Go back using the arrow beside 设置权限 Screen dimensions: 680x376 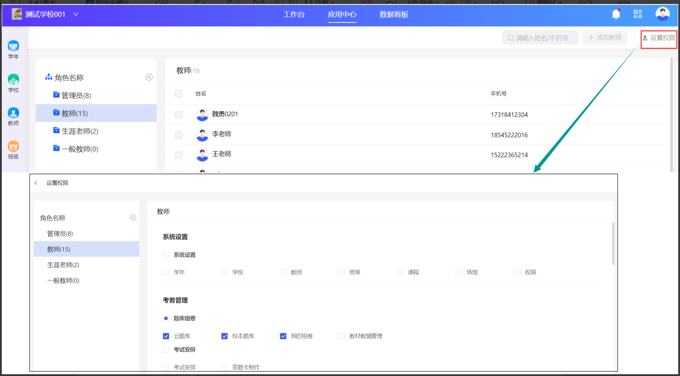click(x=36, y=183)
